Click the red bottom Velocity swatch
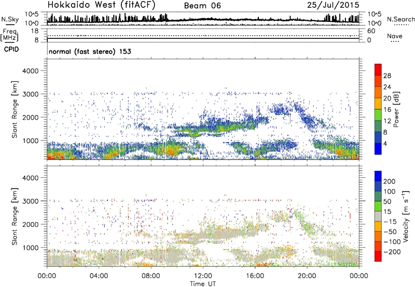415x287 pixels. pos(378,256)
